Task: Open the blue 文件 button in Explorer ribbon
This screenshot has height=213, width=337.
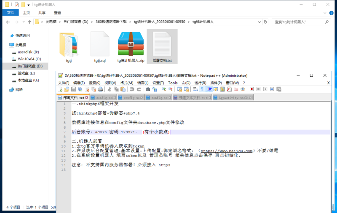Action: tap(11, 13)
